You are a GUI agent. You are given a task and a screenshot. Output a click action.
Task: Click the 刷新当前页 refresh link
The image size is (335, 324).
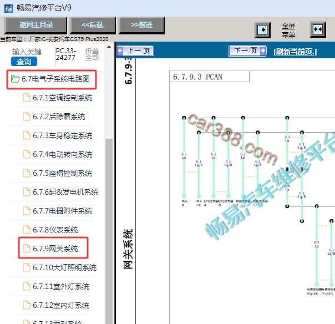295,52
